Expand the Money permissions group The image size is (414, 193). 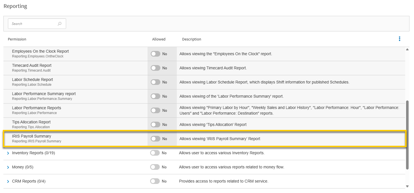(x=8, y=167)
